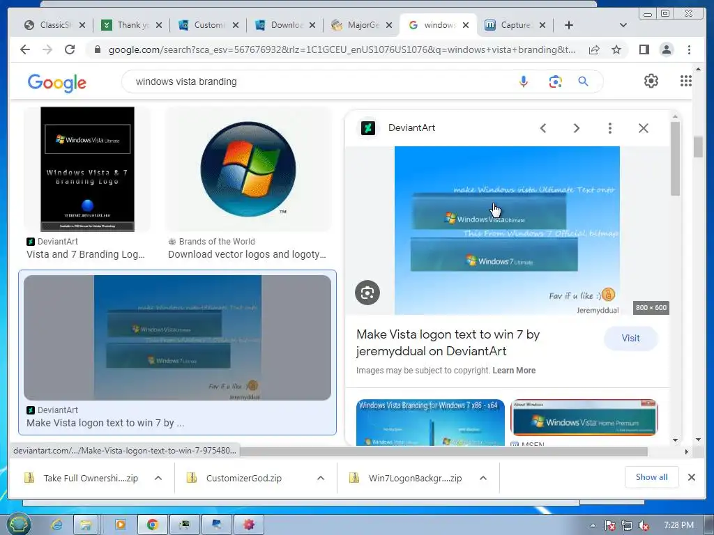Click the Chrome taskbar icon

(153, 525)
